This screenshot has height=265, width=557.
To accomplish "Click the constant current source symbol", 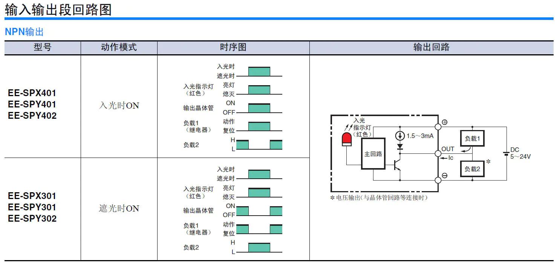I will coord(400,135).
